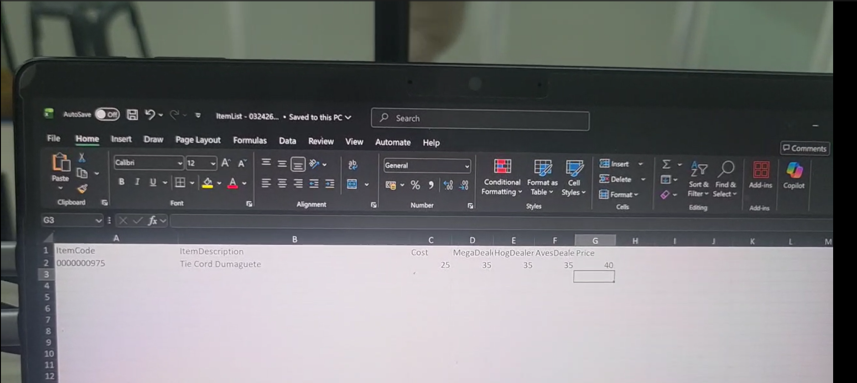Click the Comments button
The width and height of the screenshot is (857, 383).
(x=804, y=148)
